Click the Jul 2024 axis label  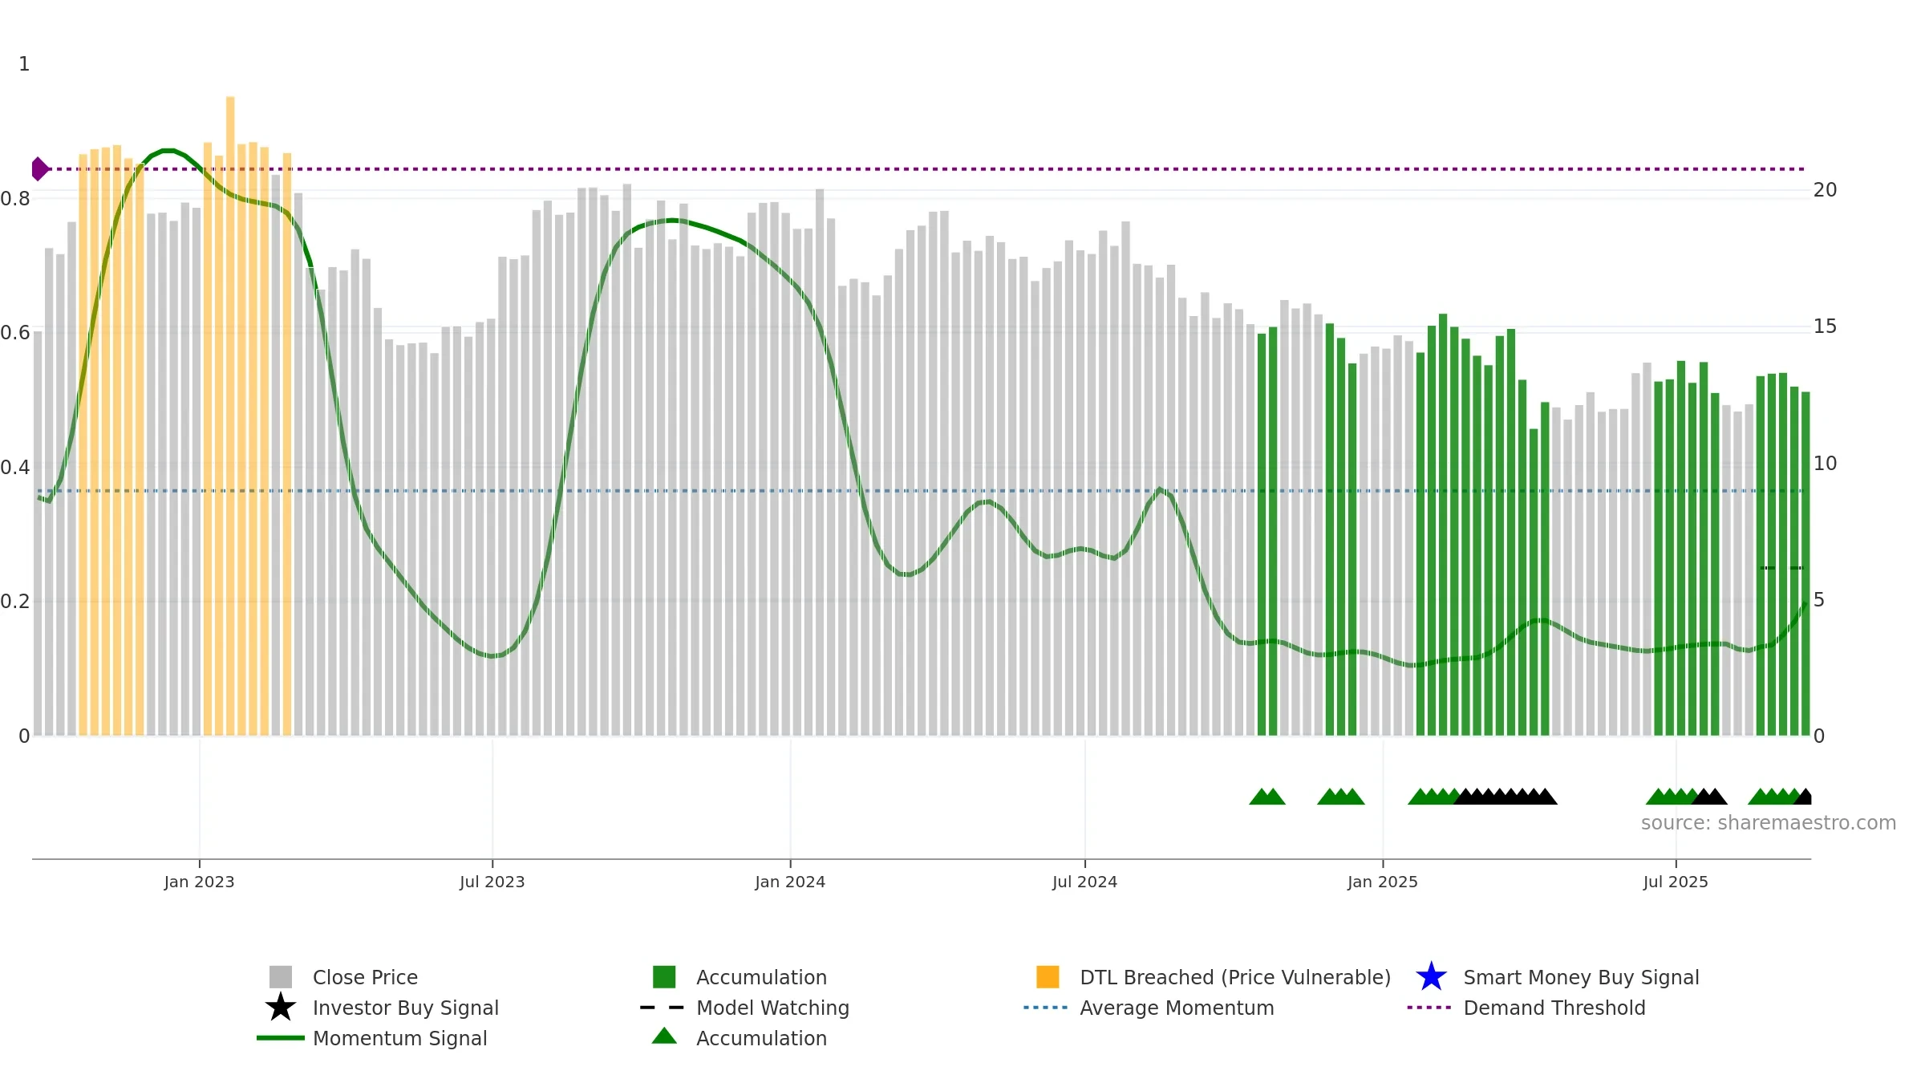tap(1084, 882)
